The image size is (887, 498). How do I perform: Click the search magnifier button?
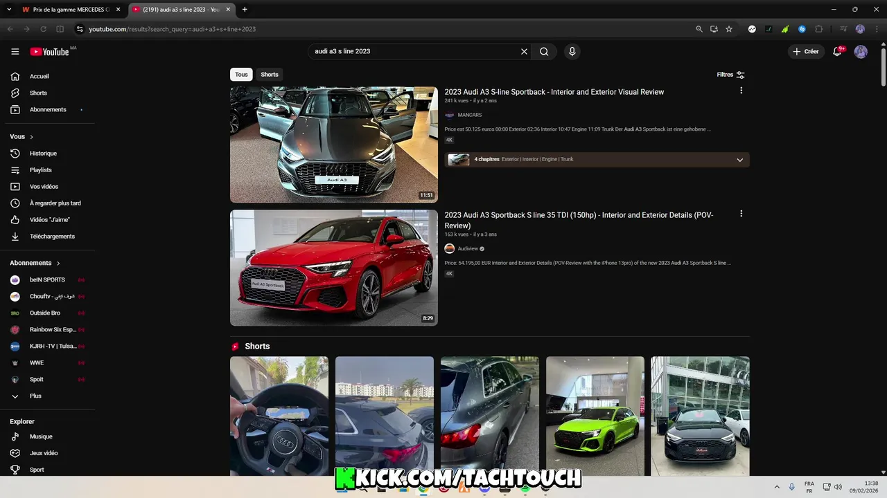[544, 51]
